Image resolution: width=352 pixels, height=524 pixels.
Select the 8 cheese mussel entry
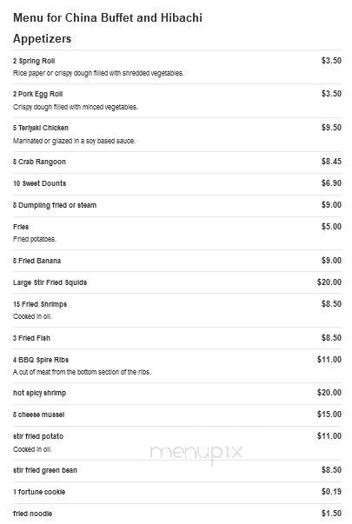tap(39, 415)
